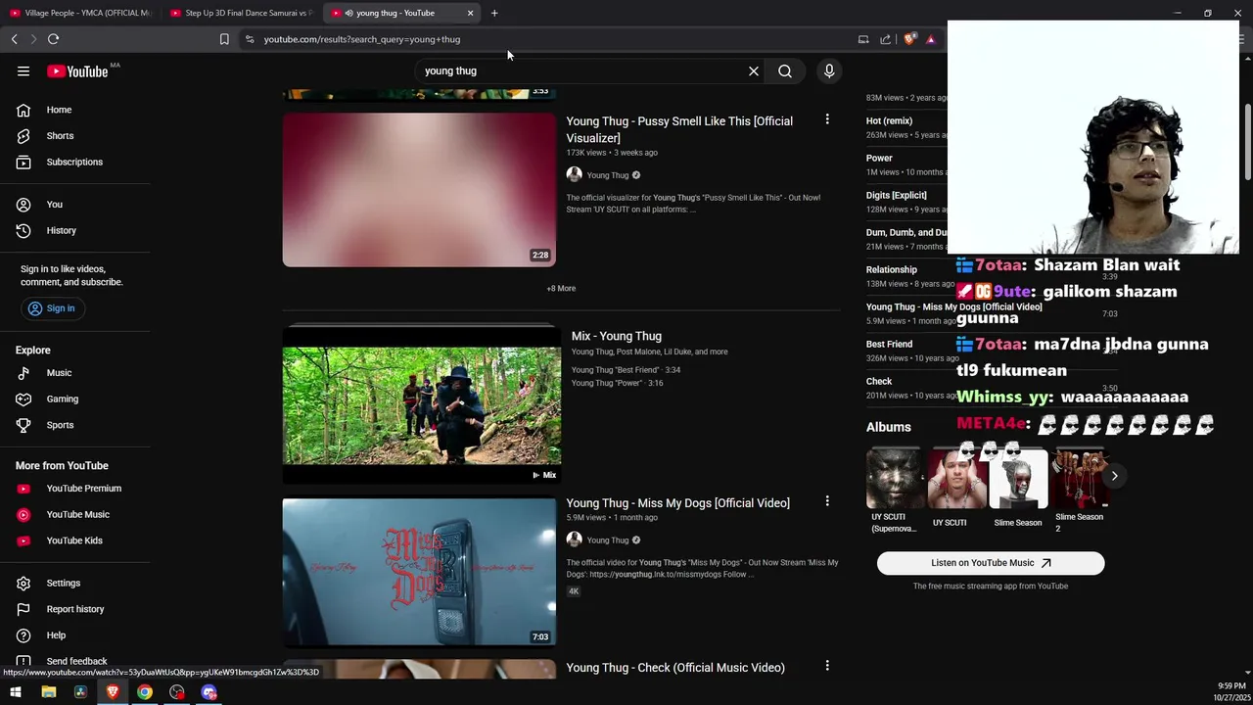Switch to Village People YMCA tab
Screen dimensions: 1253x705
point(80,13)
